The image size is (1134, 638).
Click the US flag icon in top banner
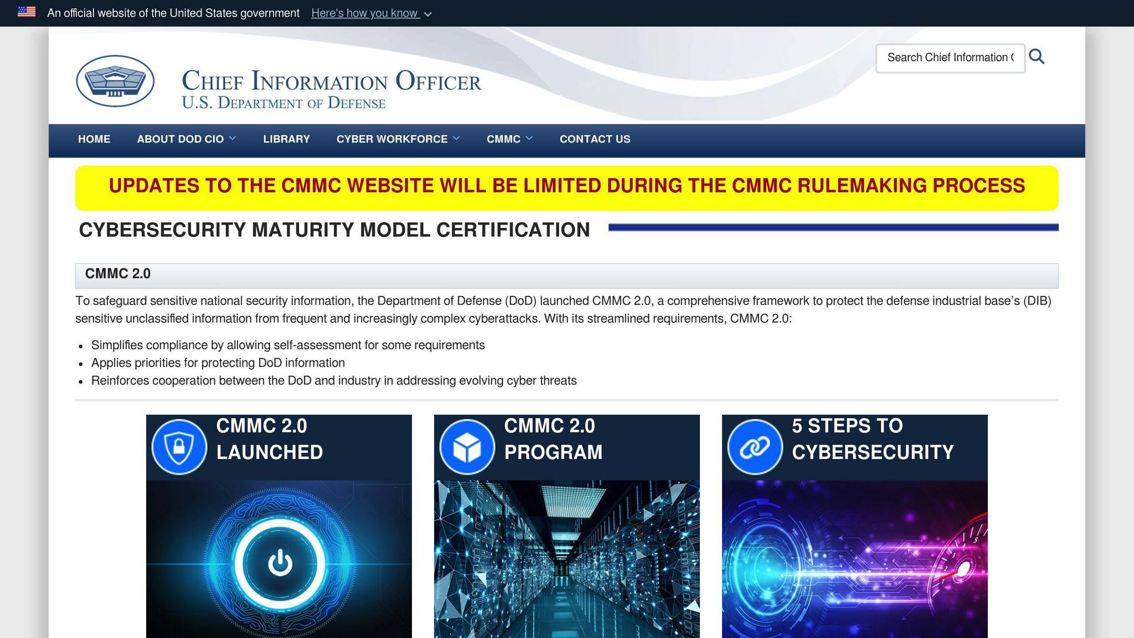27,12
